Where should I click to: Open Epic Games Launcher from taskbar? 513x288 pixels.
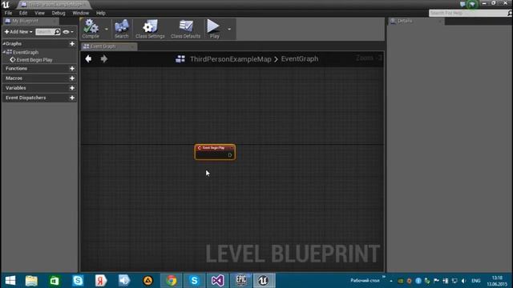pos(240,281)
